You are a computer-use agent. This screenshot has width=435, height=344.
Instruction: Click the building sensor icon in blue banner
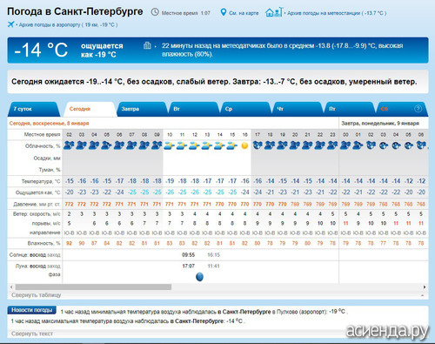[x=147, y=45]
